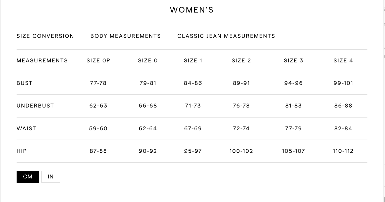Screen dimensions: 385x202
Task: Click the Size 0P column header
Action: [98, 61]
